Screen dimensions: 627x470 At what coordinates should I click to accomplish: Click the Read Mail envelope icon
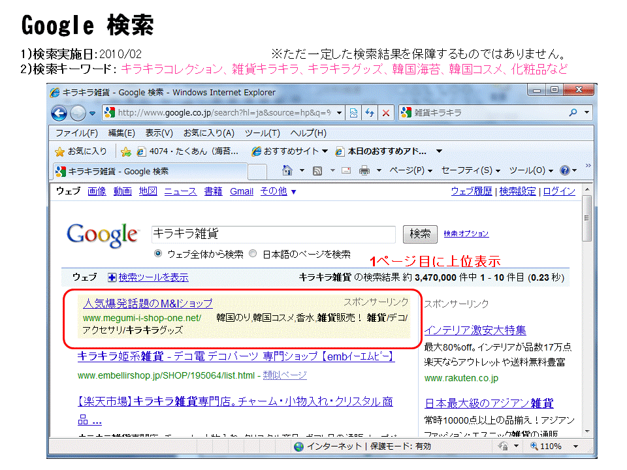point(346,170)
